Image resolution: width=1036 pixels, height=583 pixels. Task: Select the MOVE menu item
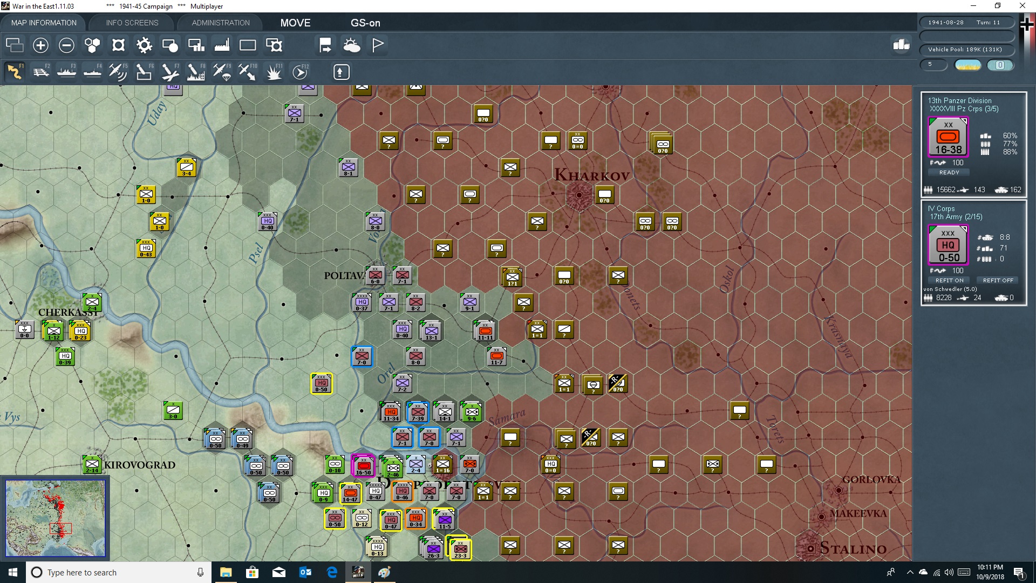click(295, 23)
